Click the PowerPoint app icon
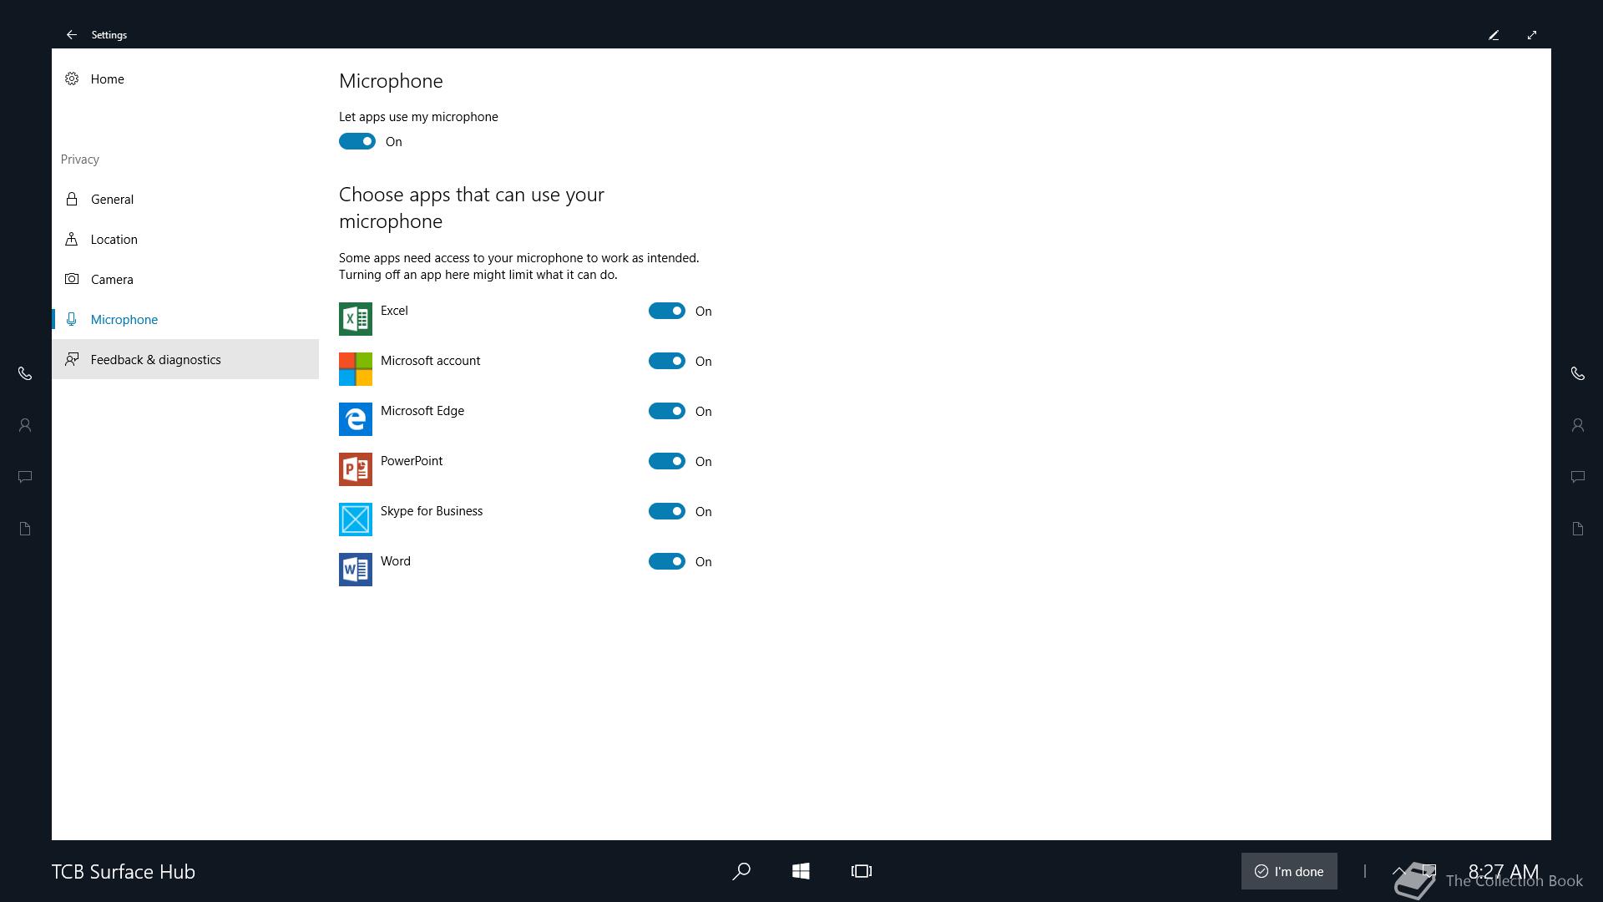The image size is (1603, 902). click(356, 469)
